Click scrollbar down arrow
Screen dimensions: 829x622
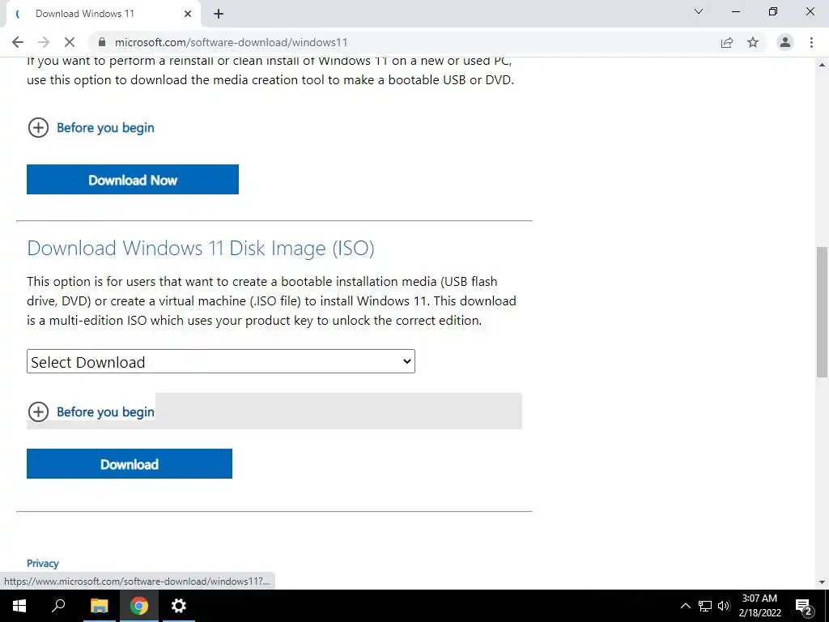pyautogui.click(x=823, y=582)
